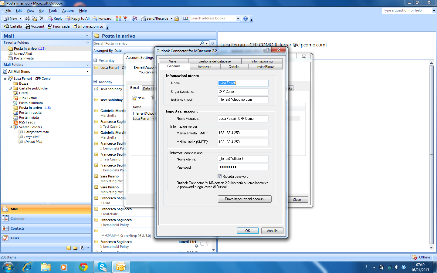This screenshot has width=437, height=273.
Task: Open the Notes icon in navigation pane
Action: point(69,248)
